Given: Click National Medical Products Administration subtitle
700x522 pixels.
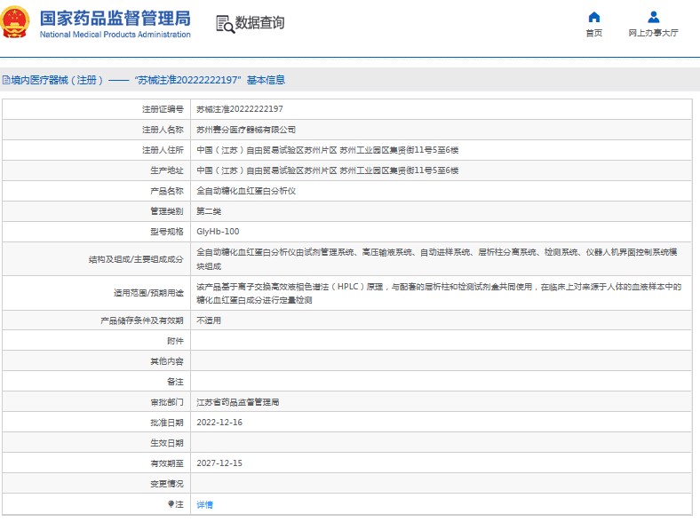Looking at the screenshot, I should tap(115, 35).
